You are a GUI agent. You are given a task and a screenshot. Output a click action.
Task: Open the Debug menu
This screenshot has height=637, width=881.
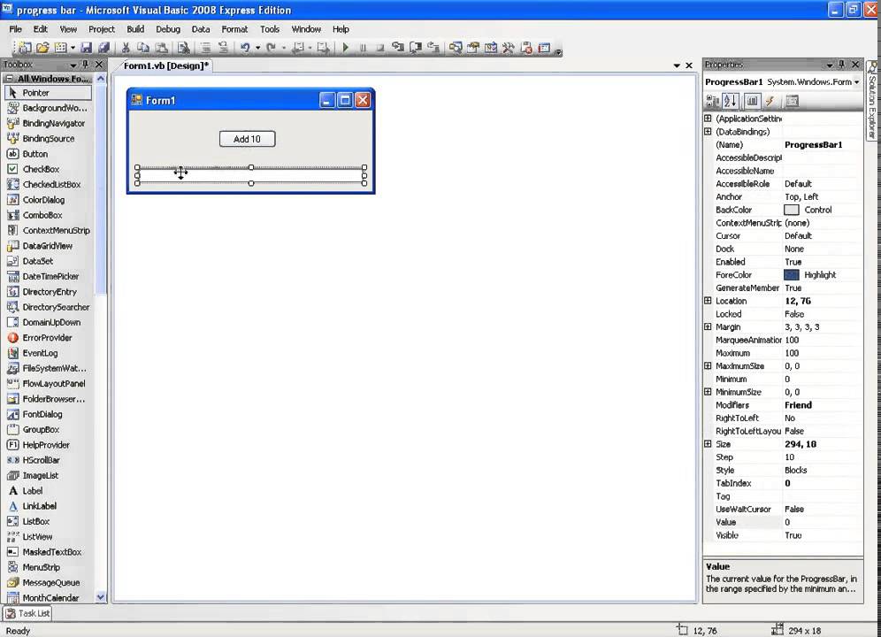(x=168, y=29)
